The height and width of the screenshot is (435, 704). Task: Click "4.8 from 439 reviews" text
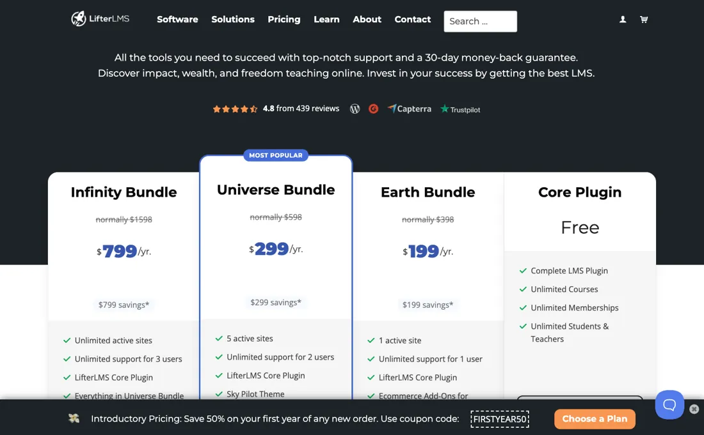pyautogui.click(x=301, y=109)
